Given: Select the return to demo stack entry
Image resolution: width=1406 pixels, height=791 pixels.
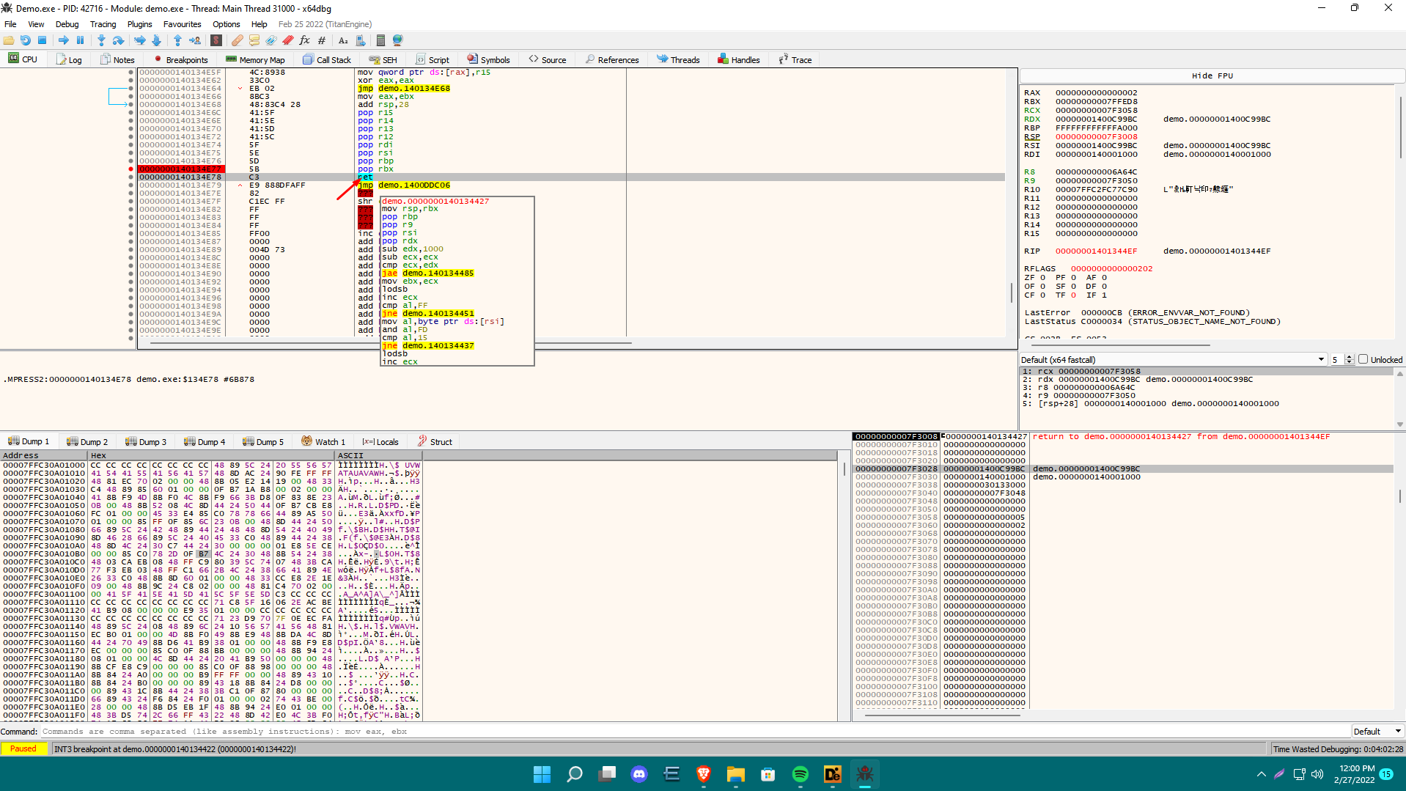Looking at the screenshot, I should [x=1181, y=436].
